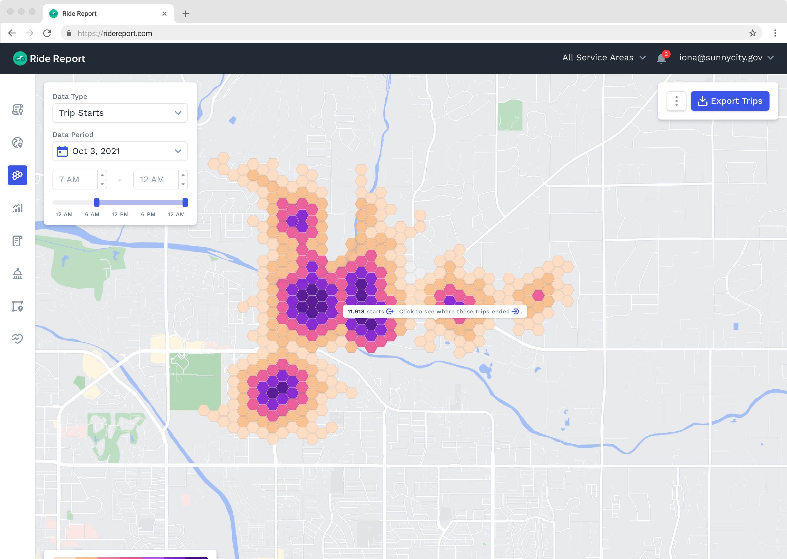Click the 7 AM start time field
Screen dimensions: 787x559
pos(75,179)
